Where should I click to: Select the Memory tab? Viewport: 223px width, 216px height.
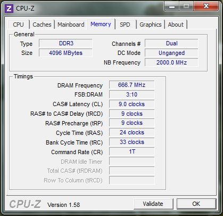(x=101, y=24)
